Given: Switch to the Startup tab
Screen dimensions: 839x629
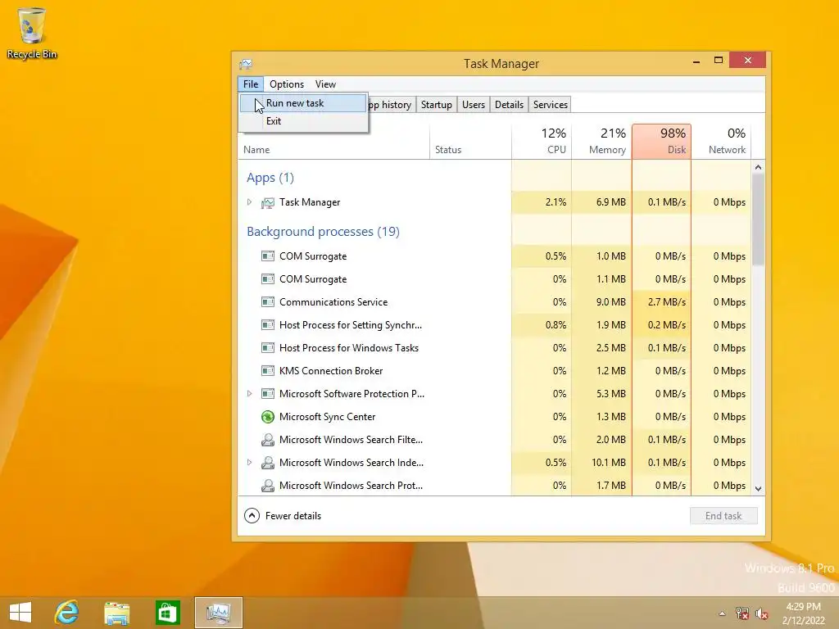Looking at the screenshot, I should click(436, 105).
